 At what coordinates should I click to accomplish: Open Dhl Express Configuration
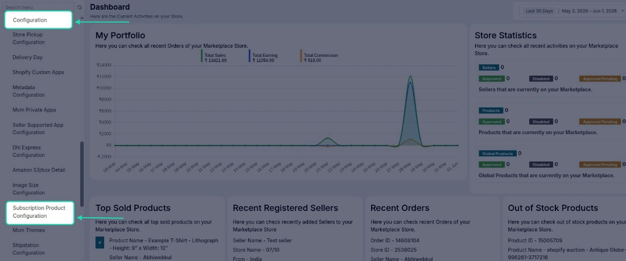[29, 151]
